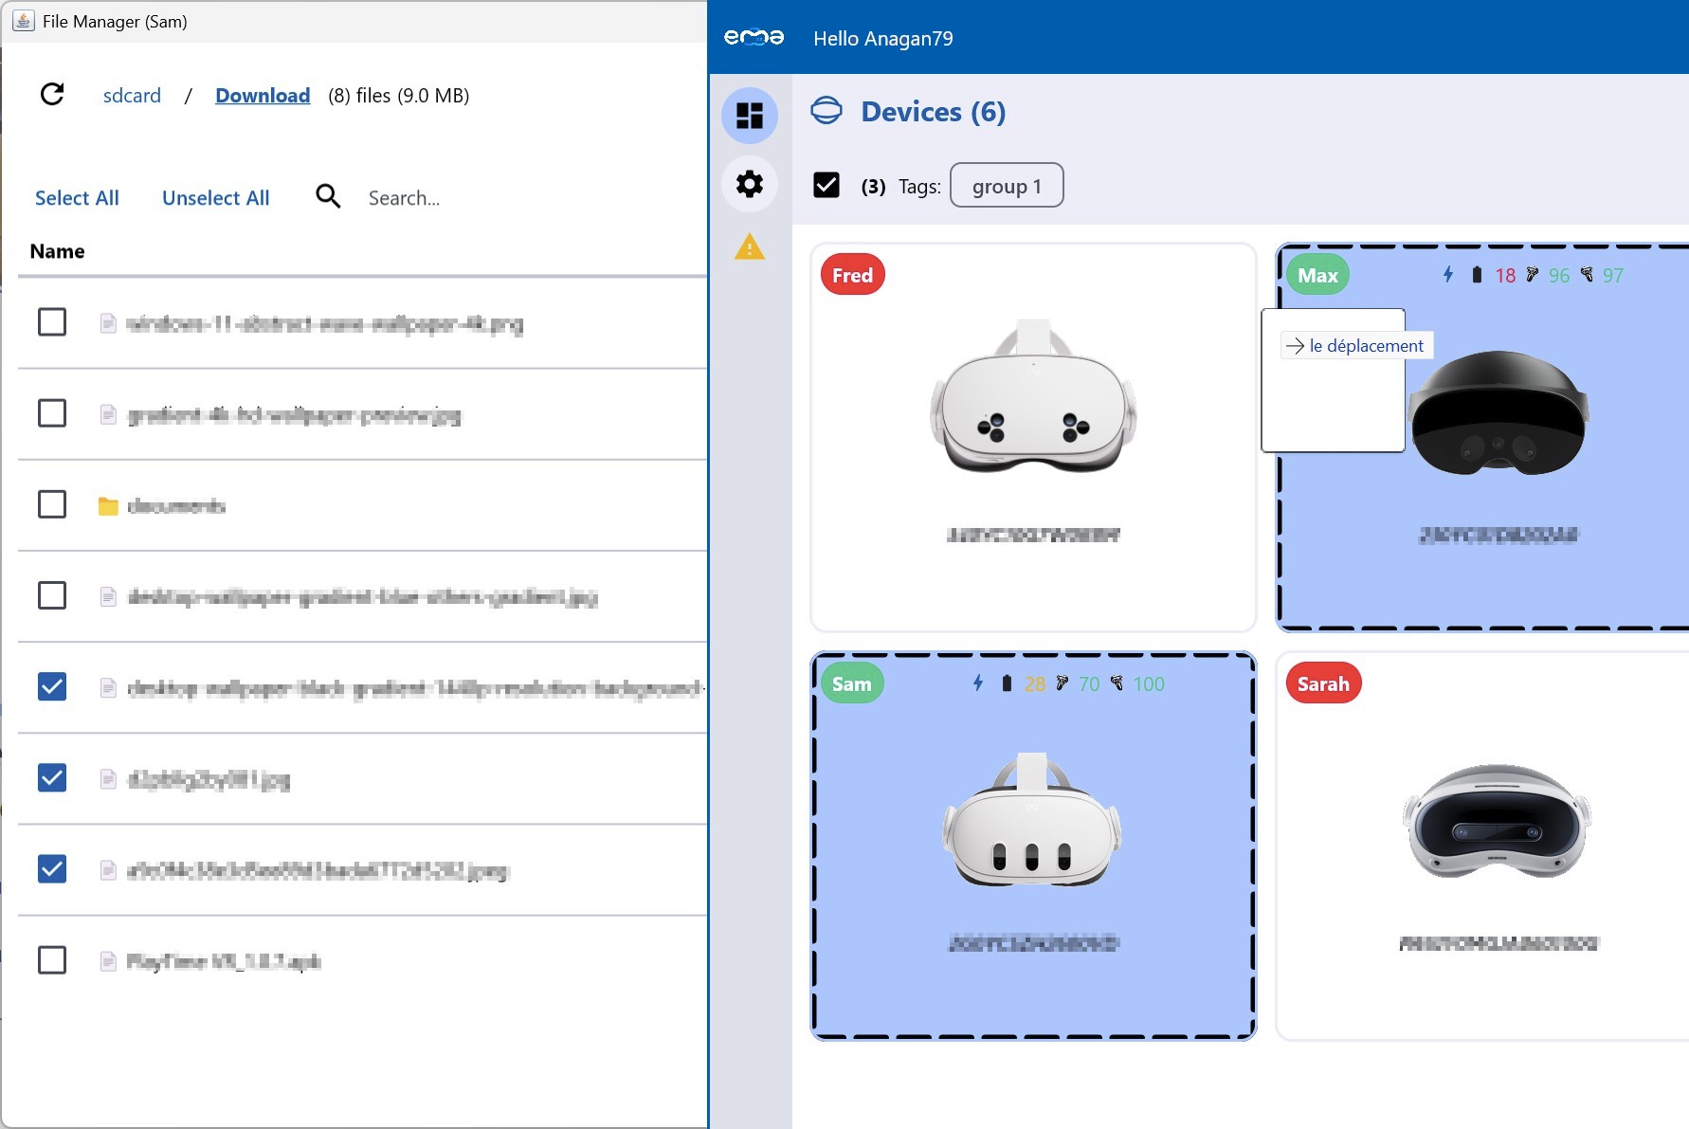Select the Fred device card headset
Image resolution: width=1689 pixels, height=1129 pixels.
pos(1033,398)
